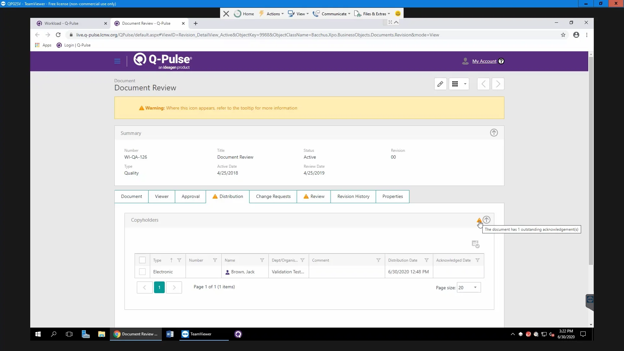Open the Page size dropdown showing 20
624x351 pixels.
[468, 287]
